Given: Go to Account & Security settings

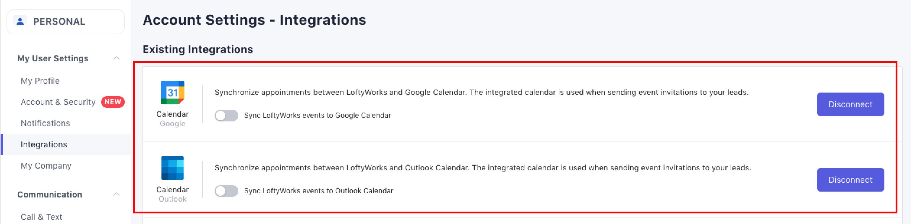Looking at the screenshot, I should 58,102.
